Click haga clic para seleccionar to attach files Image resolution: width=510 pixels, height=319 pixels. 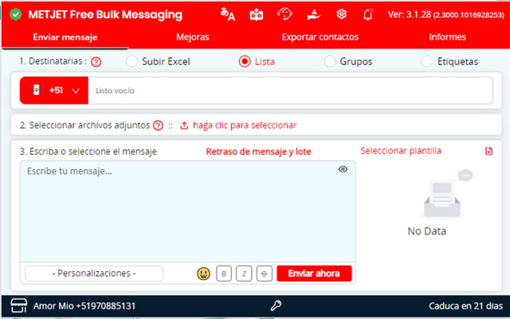[x=240, y=125]
